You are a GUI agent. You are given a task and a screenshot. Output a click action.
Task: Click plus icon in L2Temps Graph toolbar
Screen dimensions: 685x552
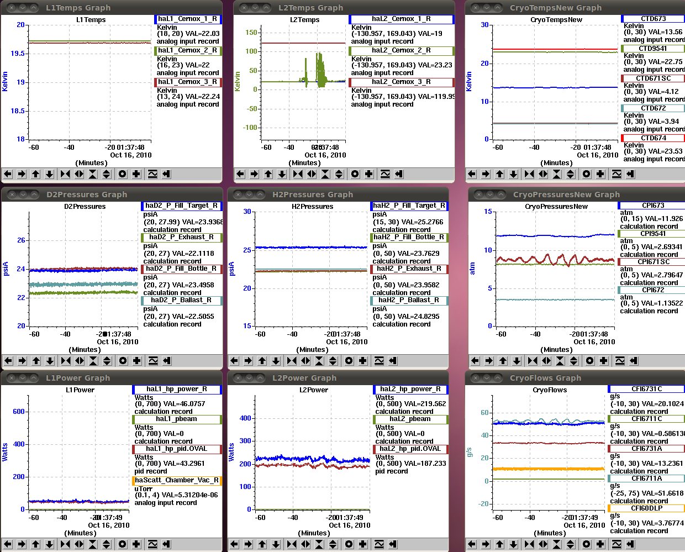(369, 174)
